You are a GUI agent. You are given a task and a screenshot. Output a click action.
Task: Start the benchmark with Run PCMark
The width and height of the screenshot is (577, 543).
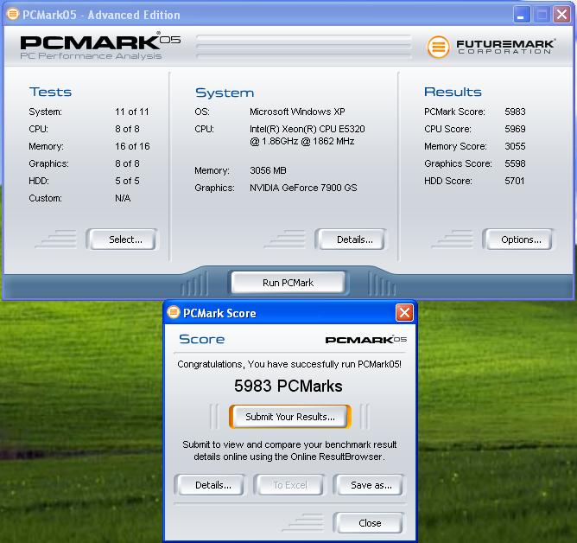pyautogui.click(x=288, y=283)
